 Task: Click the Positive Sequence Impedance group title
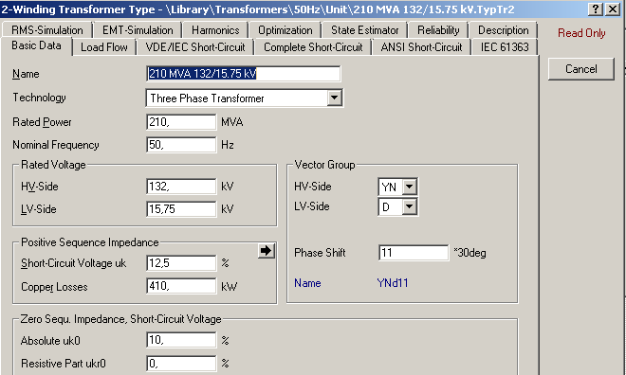90,242
